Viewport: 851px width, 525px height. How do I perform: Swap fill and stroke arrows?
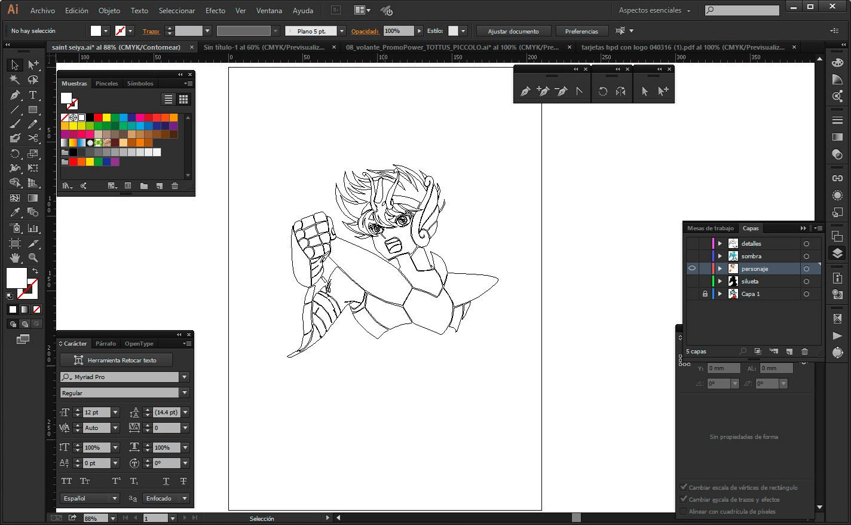pos(35,271)
